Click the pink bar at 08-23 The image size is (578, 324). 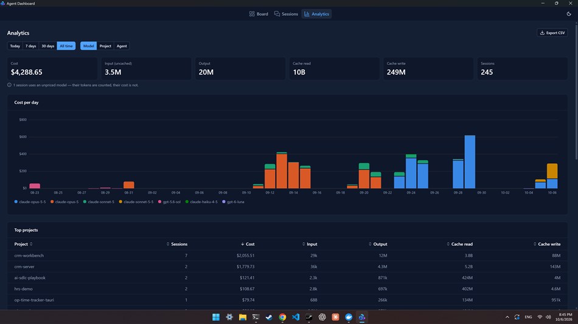pos(35,186)
